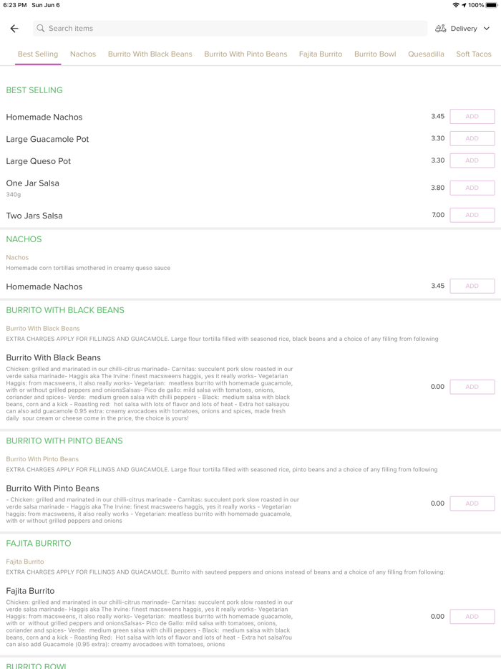This screenshot has width=501, height=669.
Task: Select the Best Selling tab
Action: tap(38, 54)
